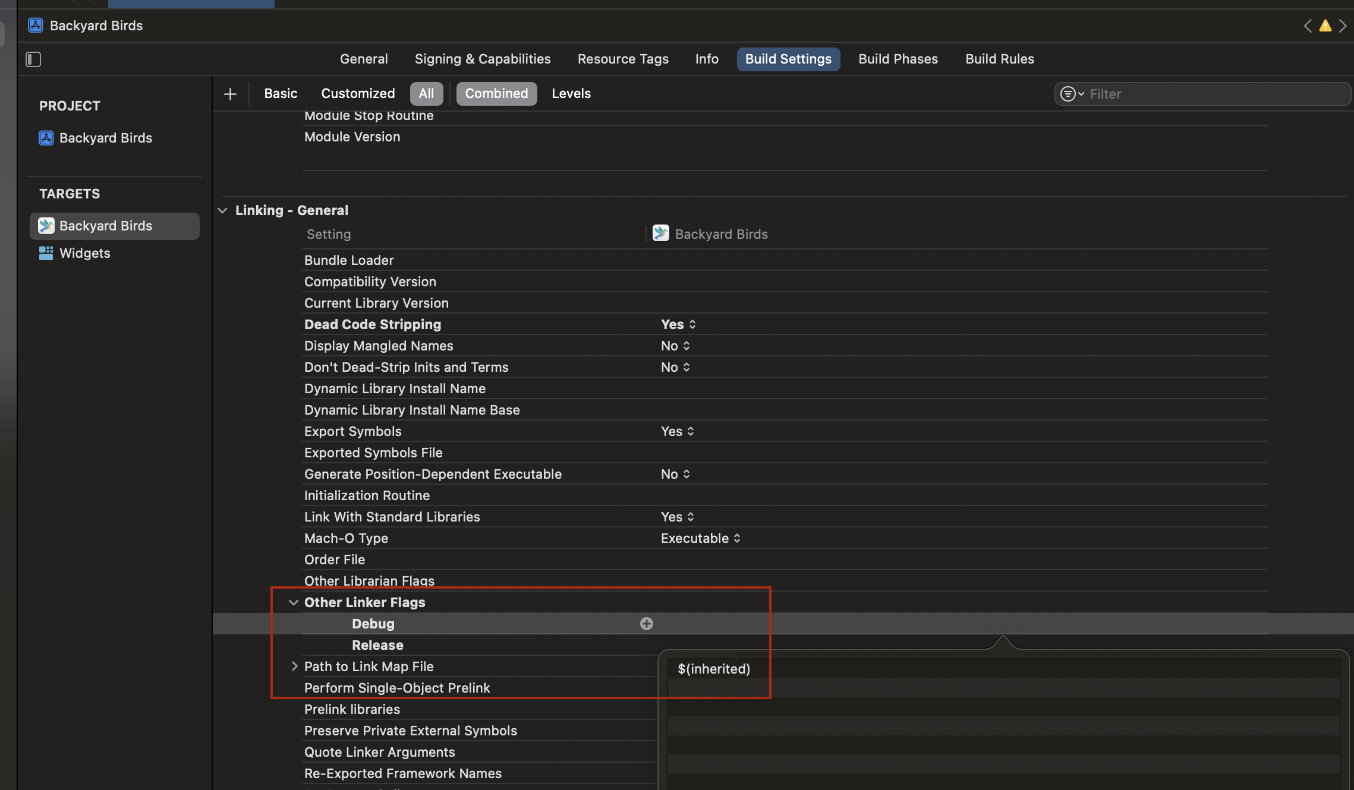
Task: Switch to the Info tab
Action: pos(707,59)
